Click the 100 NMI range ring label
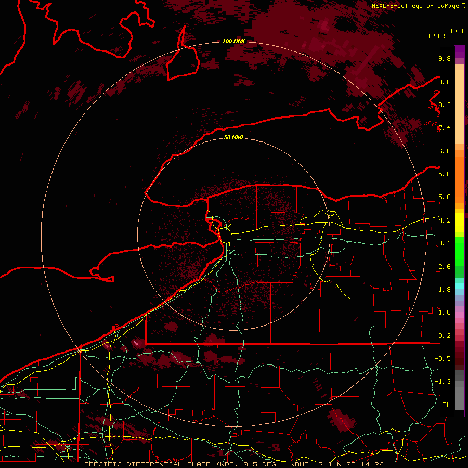Screen dimensions: 468x468 [233, 41]
